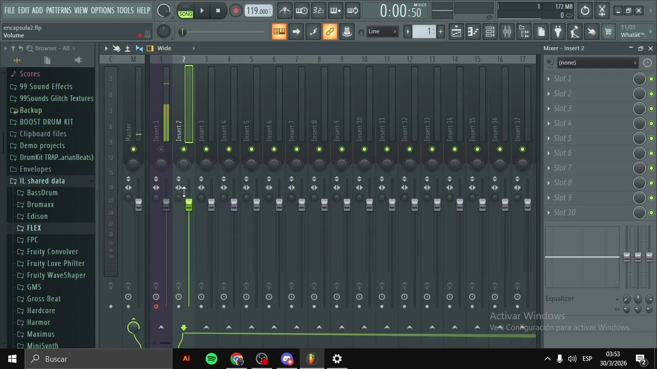Mute the Master track green light
The image size is (657, 369).
coord(133,149)
